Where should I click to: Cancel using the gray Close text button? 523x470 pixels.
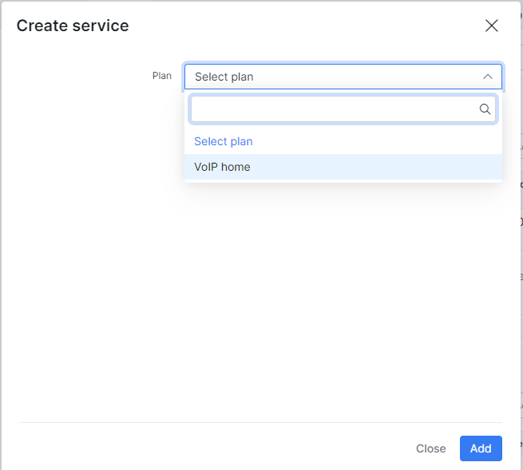pyautogui.click(x=430, y=448)
